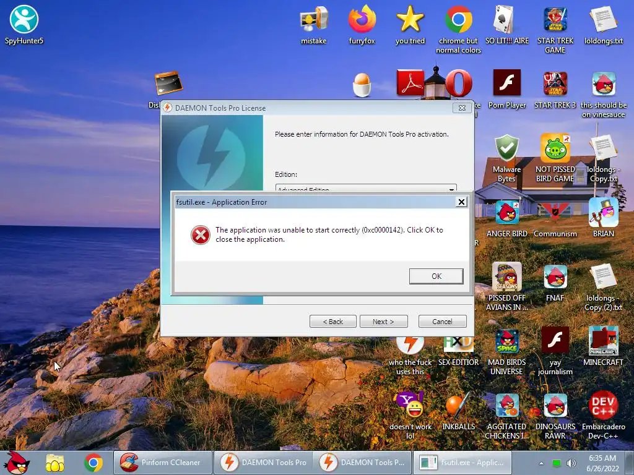Open the clock showing 6:35 AM
The image size is (634, 475).
coord(602,463)
